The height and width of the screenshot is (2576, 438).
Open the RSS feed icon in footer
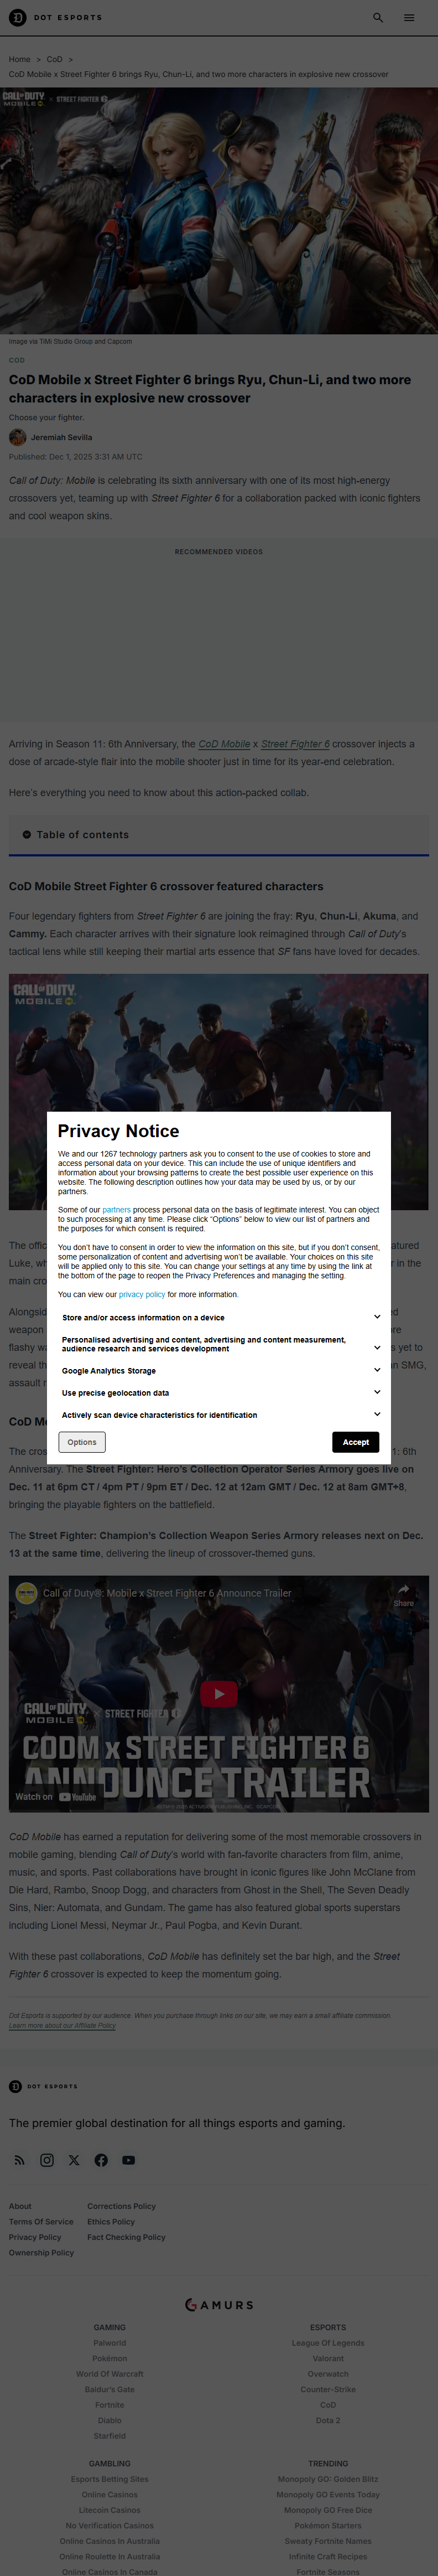point(19,2160)
